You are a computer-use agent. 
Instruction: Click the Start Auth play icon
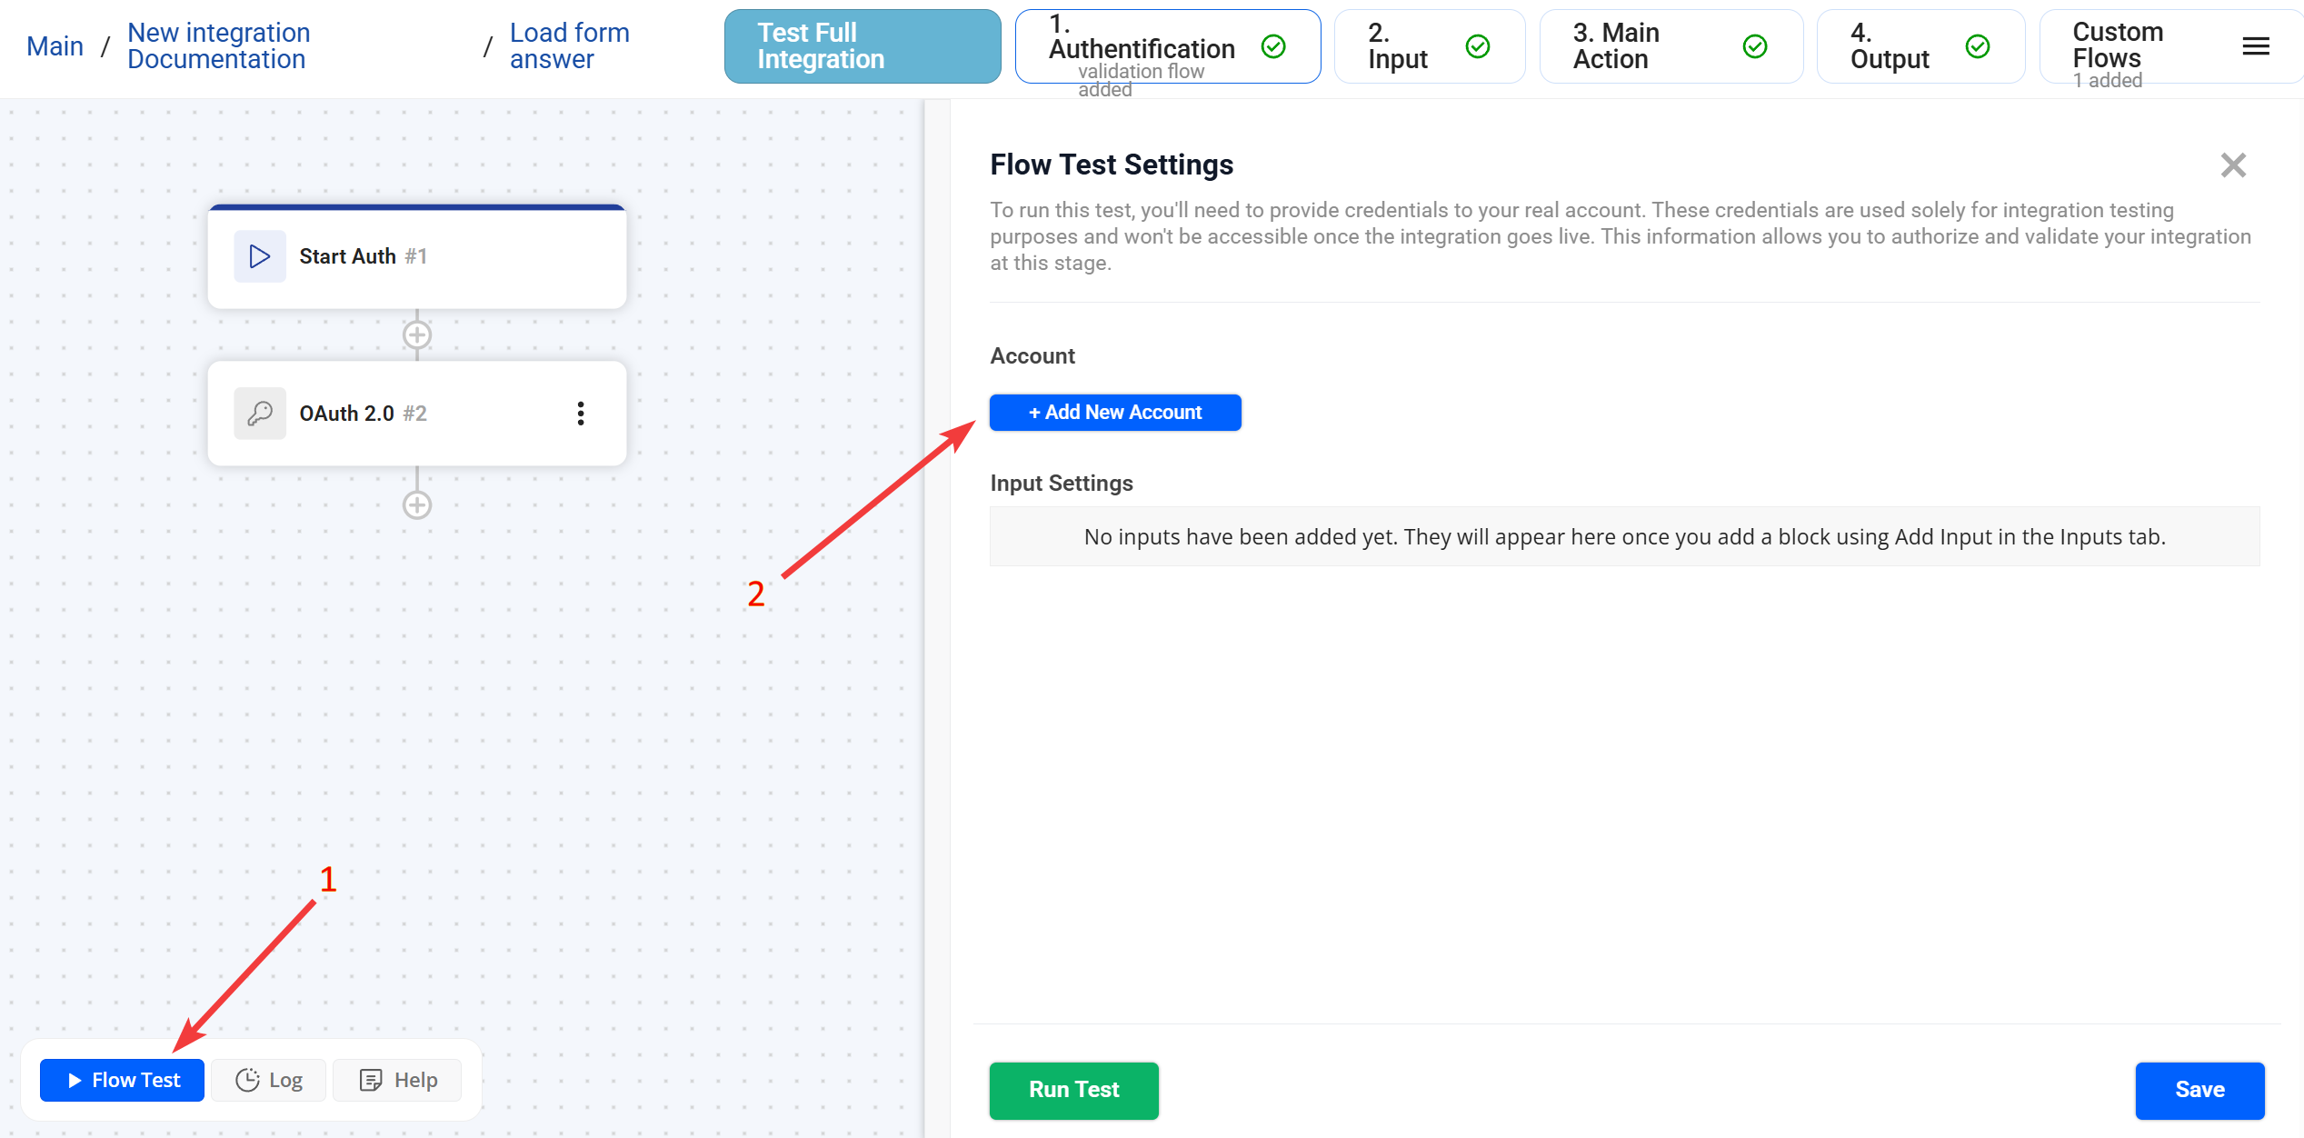coord(260,256)
